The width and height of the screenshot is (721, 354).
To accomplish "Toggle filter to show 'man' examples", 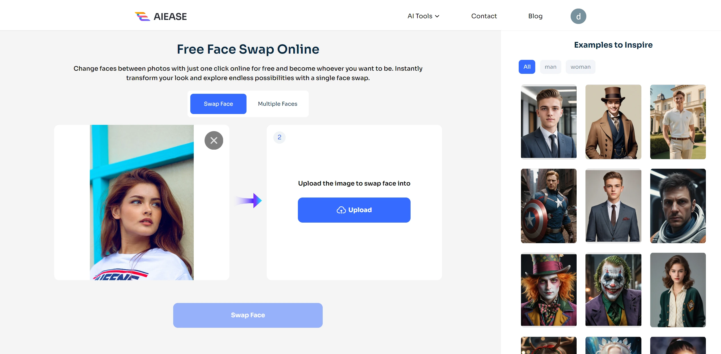I will point(551,67).
